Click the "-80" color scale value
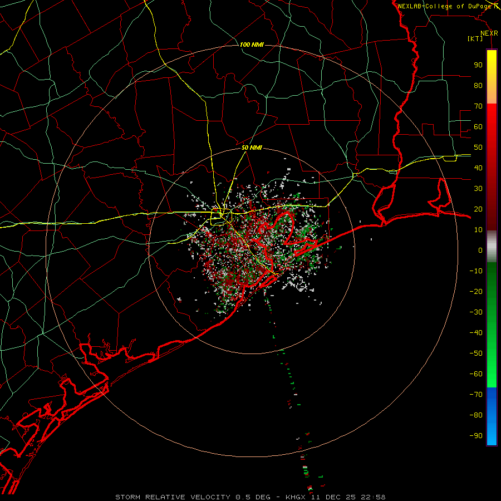This screenshot has width=501, height=501. (476, 415)
